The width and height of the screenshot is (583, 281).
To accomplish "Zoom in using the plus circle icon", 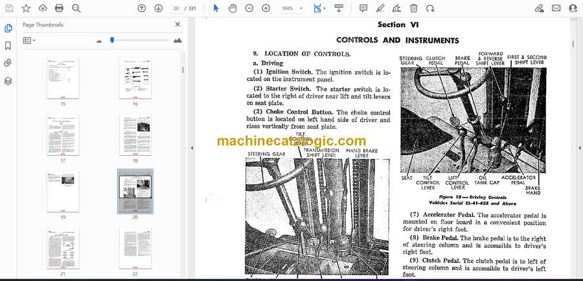I will click(266, 8).
